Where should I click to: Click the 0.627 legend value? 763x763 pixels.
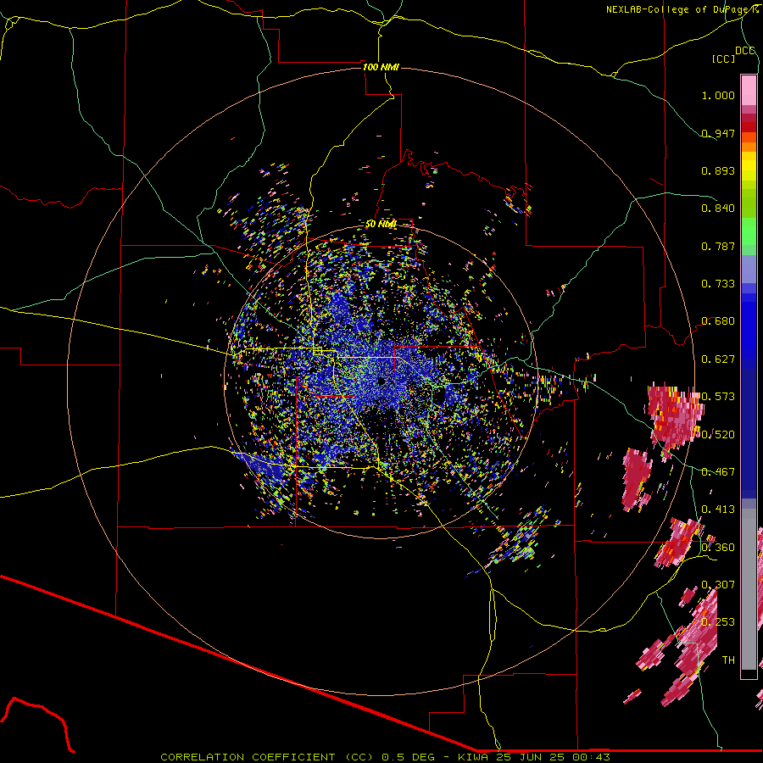pyautogui.click(x=718, y=359)
